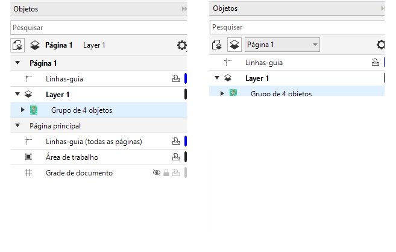396x252 pixels.
Task: Click guide icon of Linhas-guia (todas as páginas)
Action: pos(28,142)
